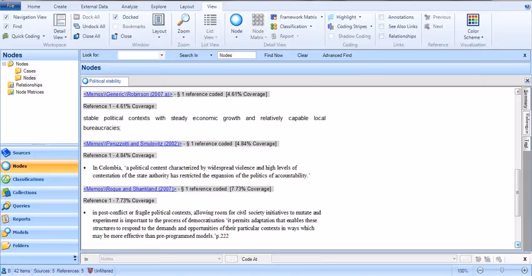Viewport: 532px width, 276px height.
Task: Click the Find Now button
Action: click(274, 55)
